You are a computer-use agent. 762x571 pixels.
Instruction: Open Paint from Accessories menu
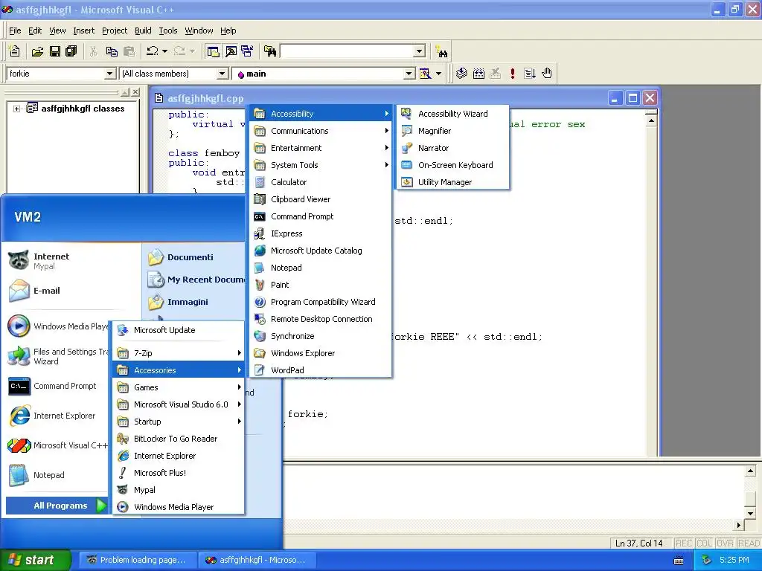tap(320, 285)
